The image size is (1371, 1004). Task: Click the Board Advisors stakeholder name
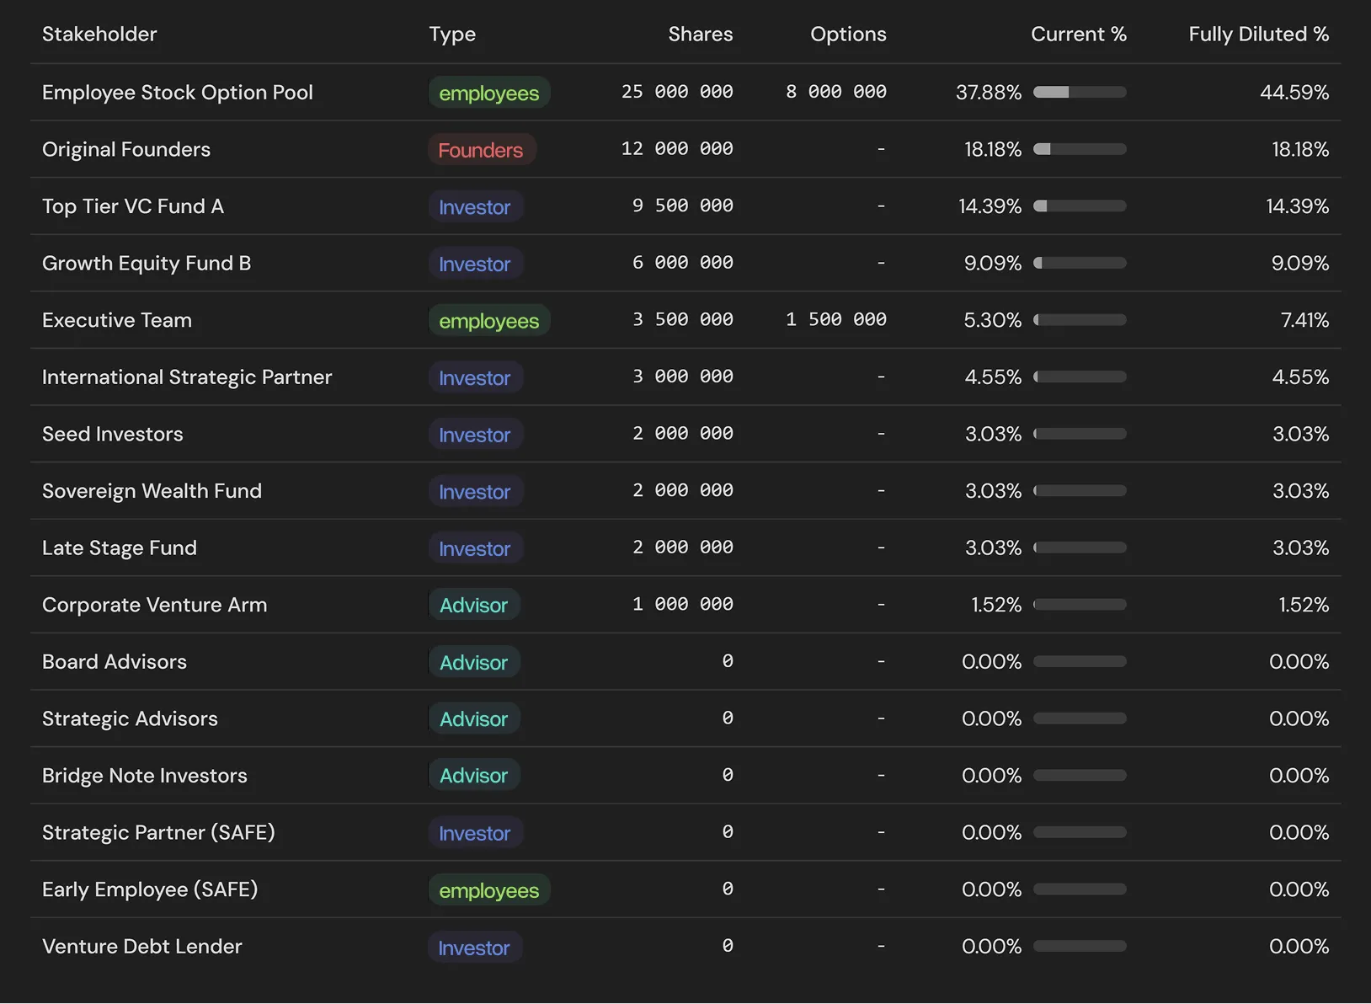(115, 662)
